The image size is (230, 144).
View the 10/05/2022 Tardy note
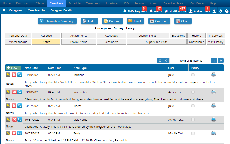(20, 133)
